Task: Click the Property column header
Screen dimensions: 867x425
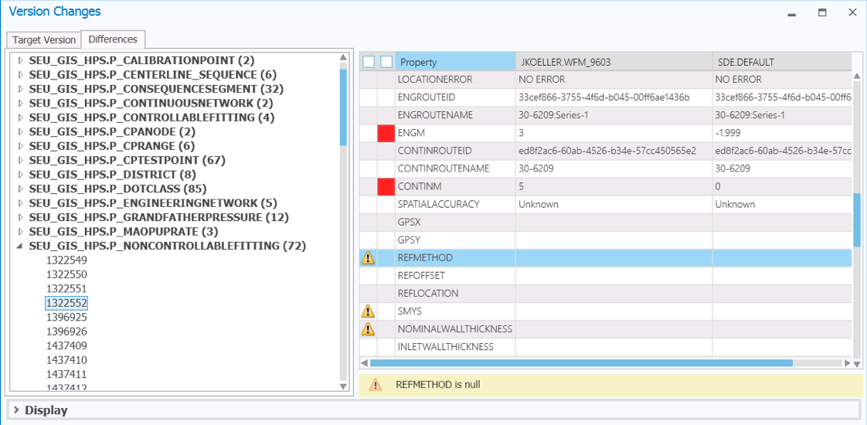Action: (x=455, y=62)
